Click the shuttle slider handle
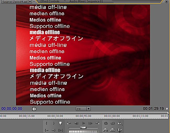This screenshot has width=170, height=133. tap(83, 128)
